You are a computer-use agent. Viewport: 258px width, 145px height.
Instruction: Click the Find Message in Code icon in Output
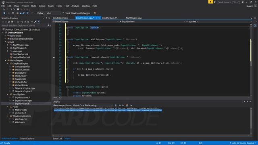click(116, 106)
